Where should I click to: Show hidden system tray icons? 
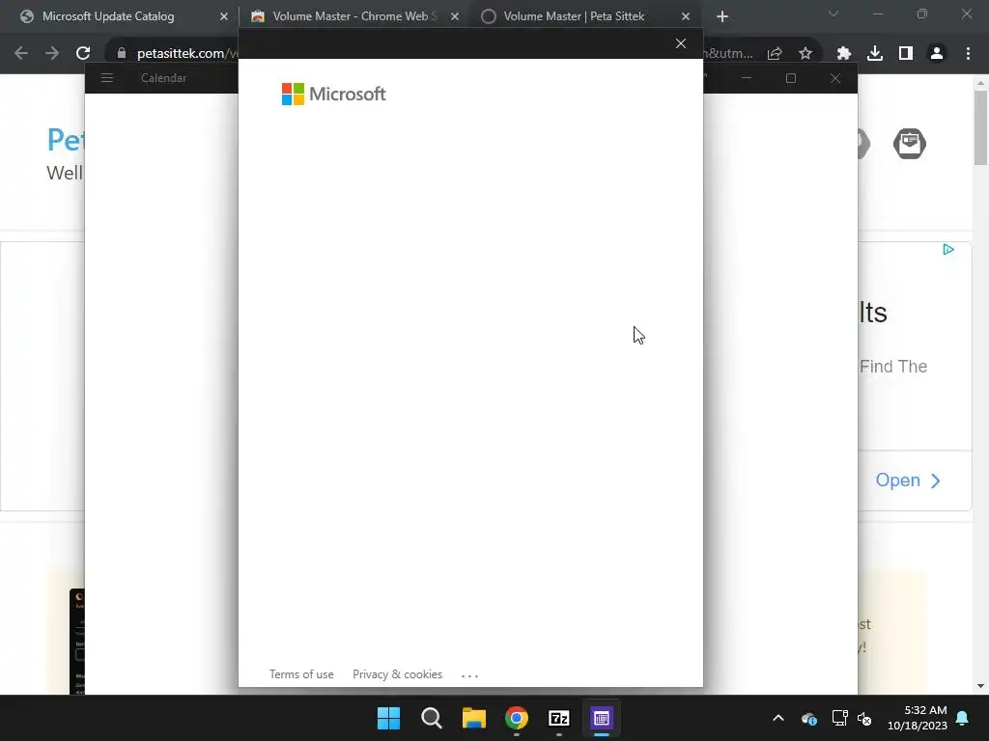tap(778, 718)
